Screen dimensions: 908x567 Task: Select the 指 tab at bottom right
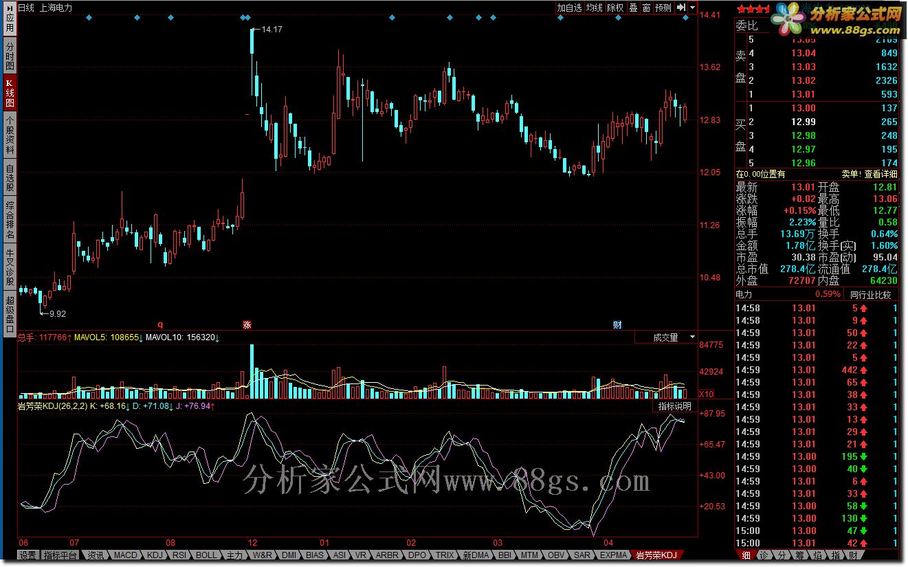tap(835, 555)
